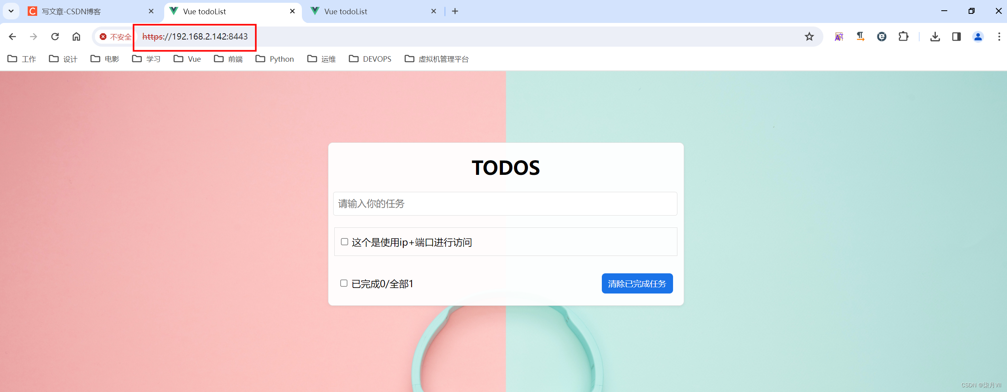Click the TODOS heading
Screen dimensions: 1007x392
tap(506, 168)
